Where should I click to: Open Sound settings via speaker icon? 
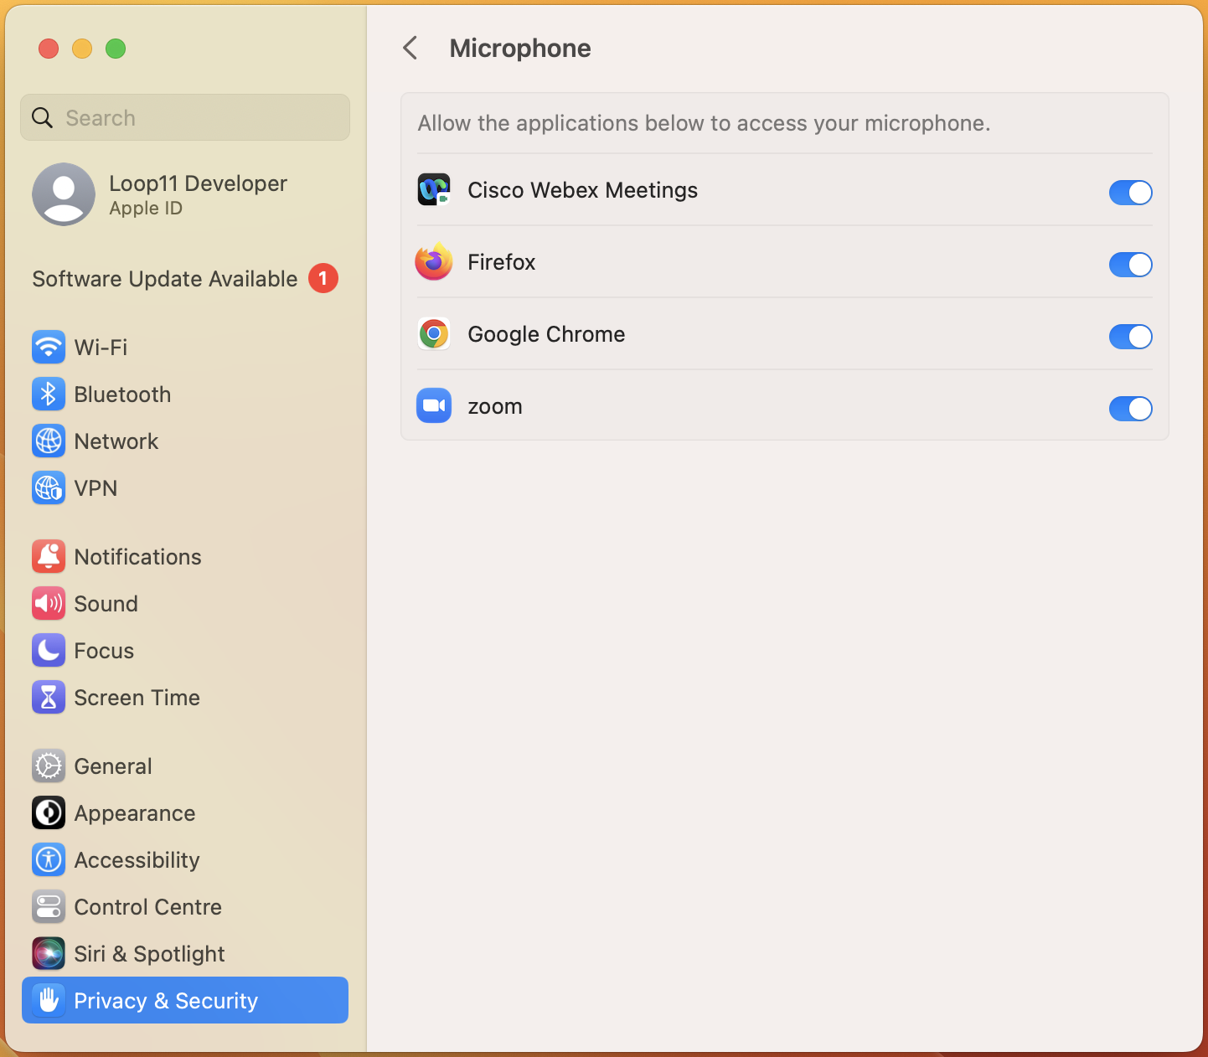click(49, 603)
